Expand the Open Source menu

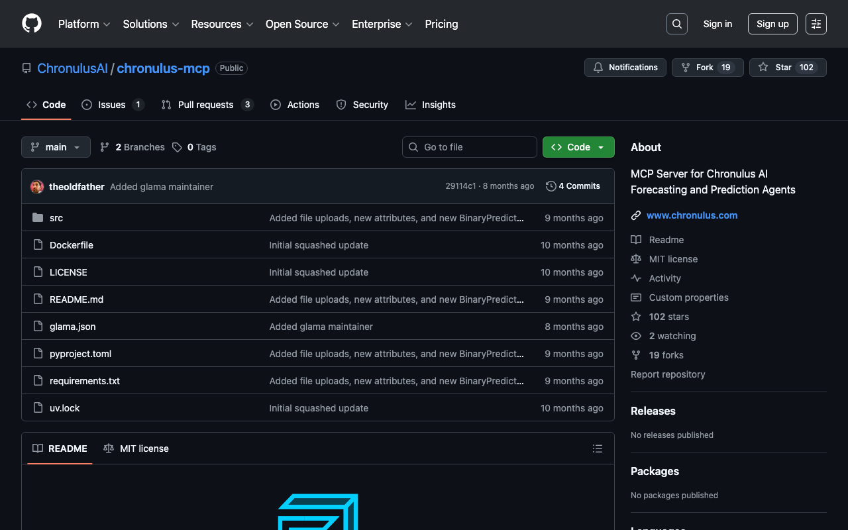click(302, 24)
